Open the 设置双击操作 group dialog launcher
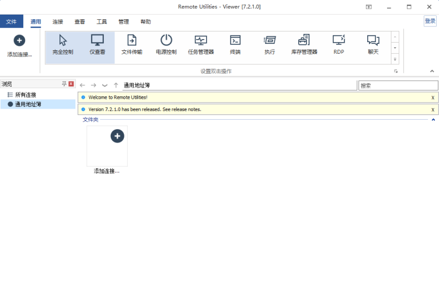Image resolution: width=439 pixels, height=292 pixels. pos(396,71)
